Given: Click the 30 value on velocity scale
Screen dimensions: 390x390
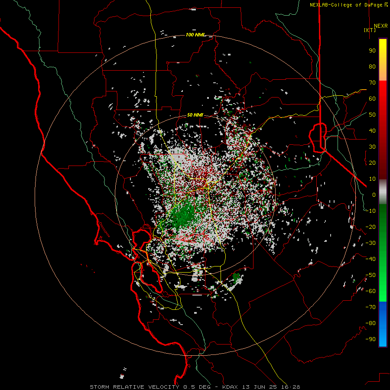Looking at the screenshot, I should tap(372, 147).
